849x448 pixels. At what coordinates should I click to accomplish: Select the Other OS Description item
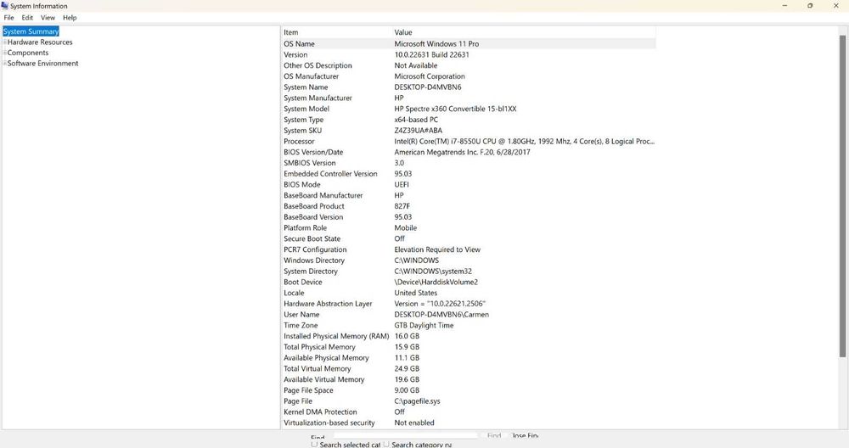[318, 65]
